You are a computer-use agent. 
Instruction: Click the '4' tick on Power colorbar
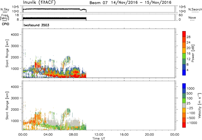click(188, 70)
